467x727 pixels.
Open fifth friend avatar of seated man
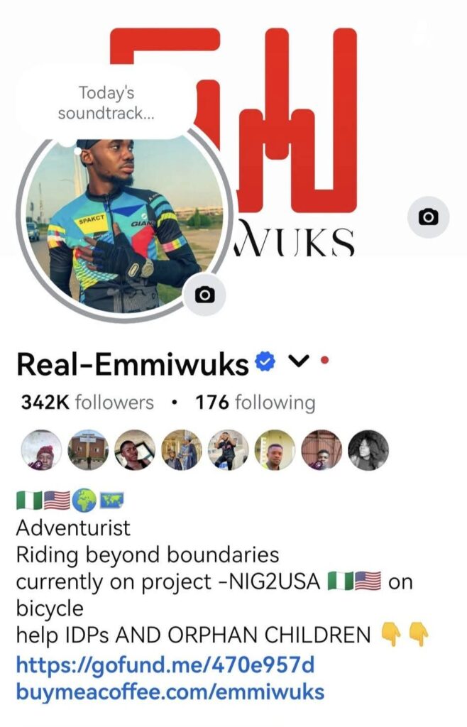228,450
